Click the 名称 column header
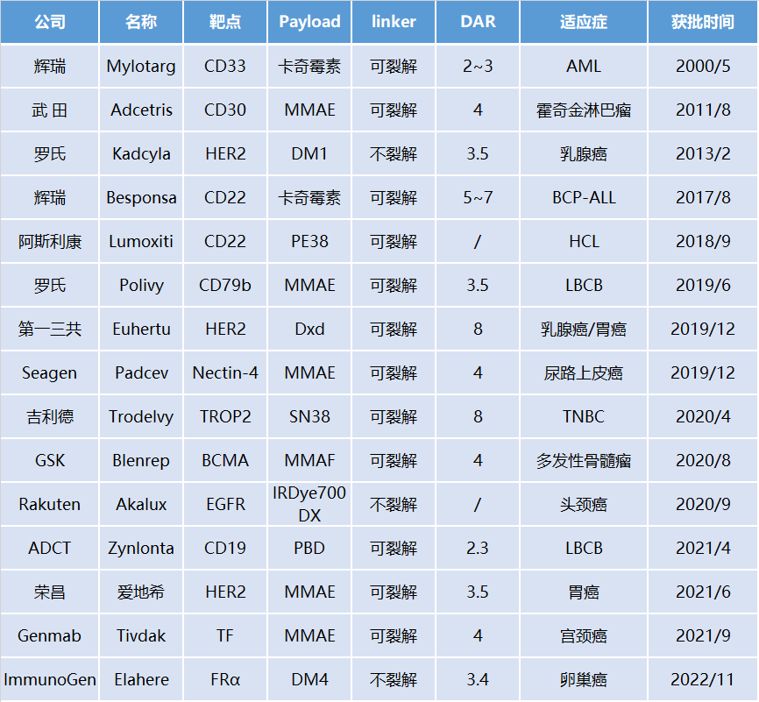The height and width of the screenshot is (702, 759). point(141,22)
